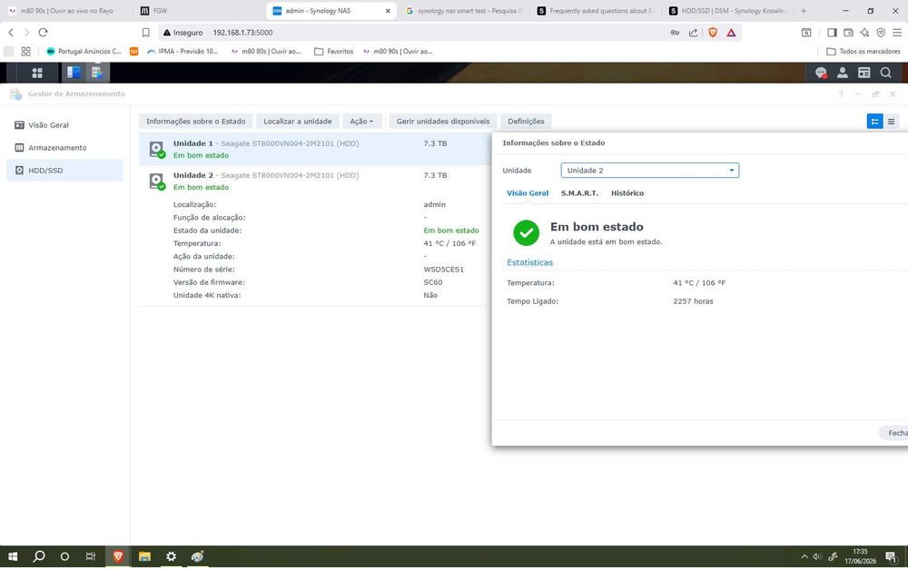Bookmark this page icon
This screenshot has width=908, height=569.
[146, 33]
